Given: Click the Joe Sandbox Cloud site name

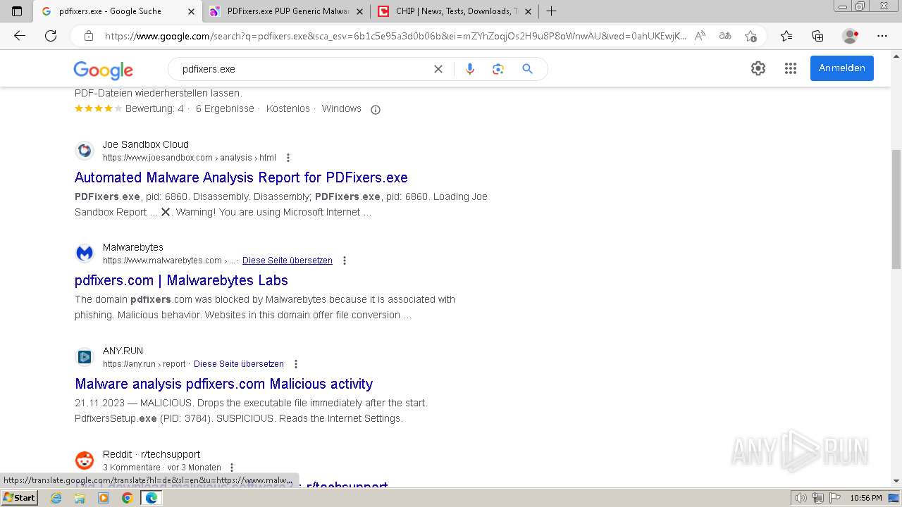Looking at the screenshot, I should tap(146, 144).
